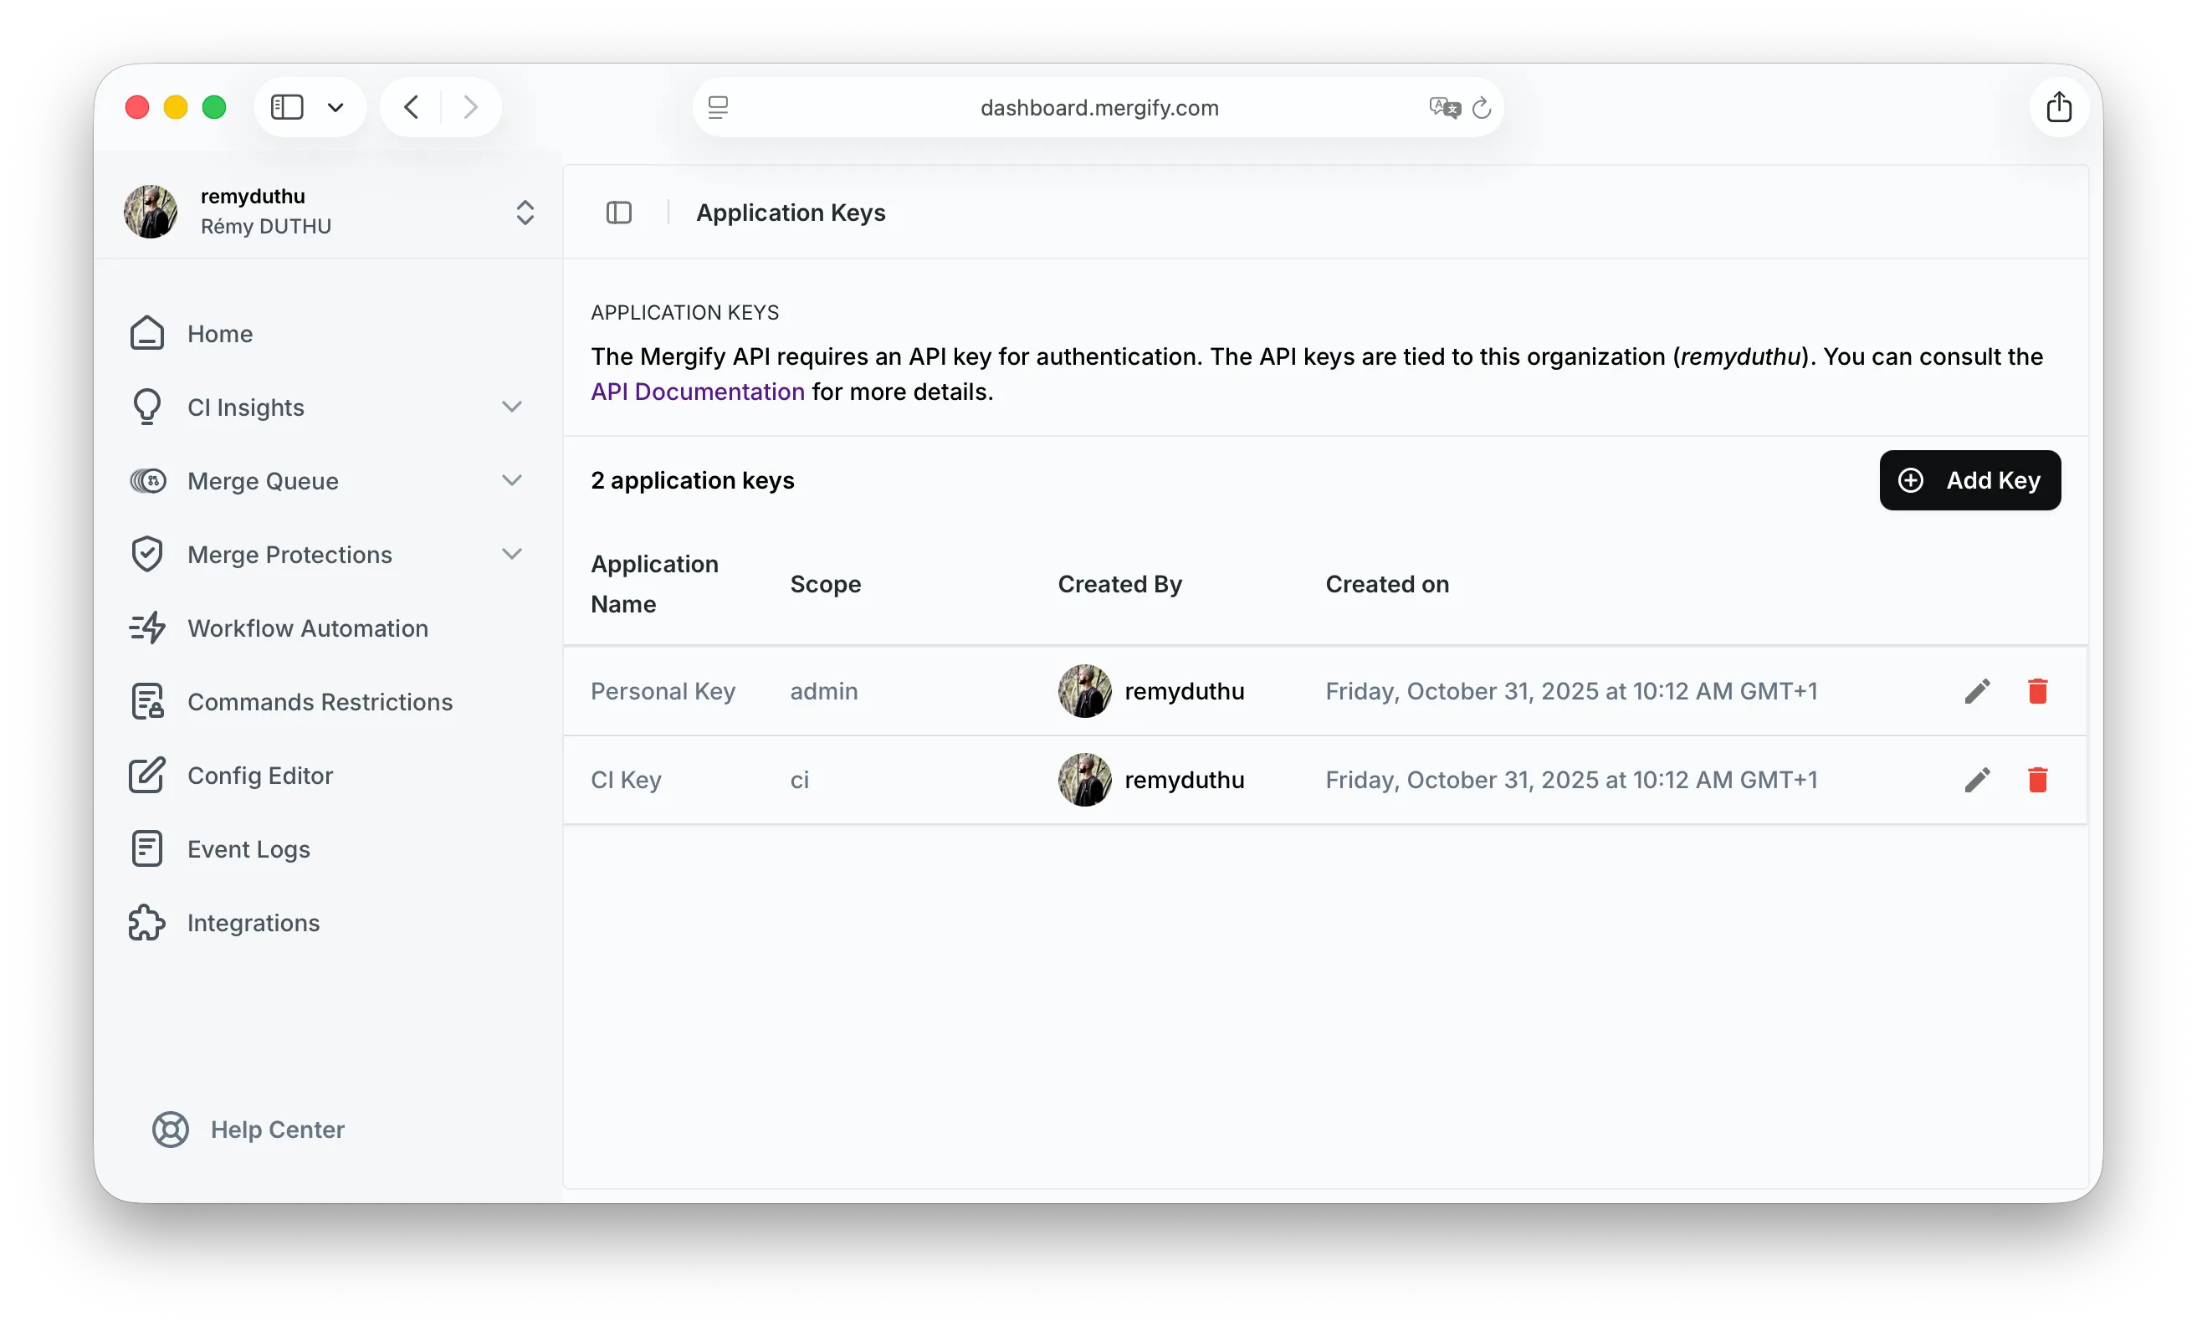2197x1327 pixels.
Task: Expand the CI Insights section
Action: point(512,407)
